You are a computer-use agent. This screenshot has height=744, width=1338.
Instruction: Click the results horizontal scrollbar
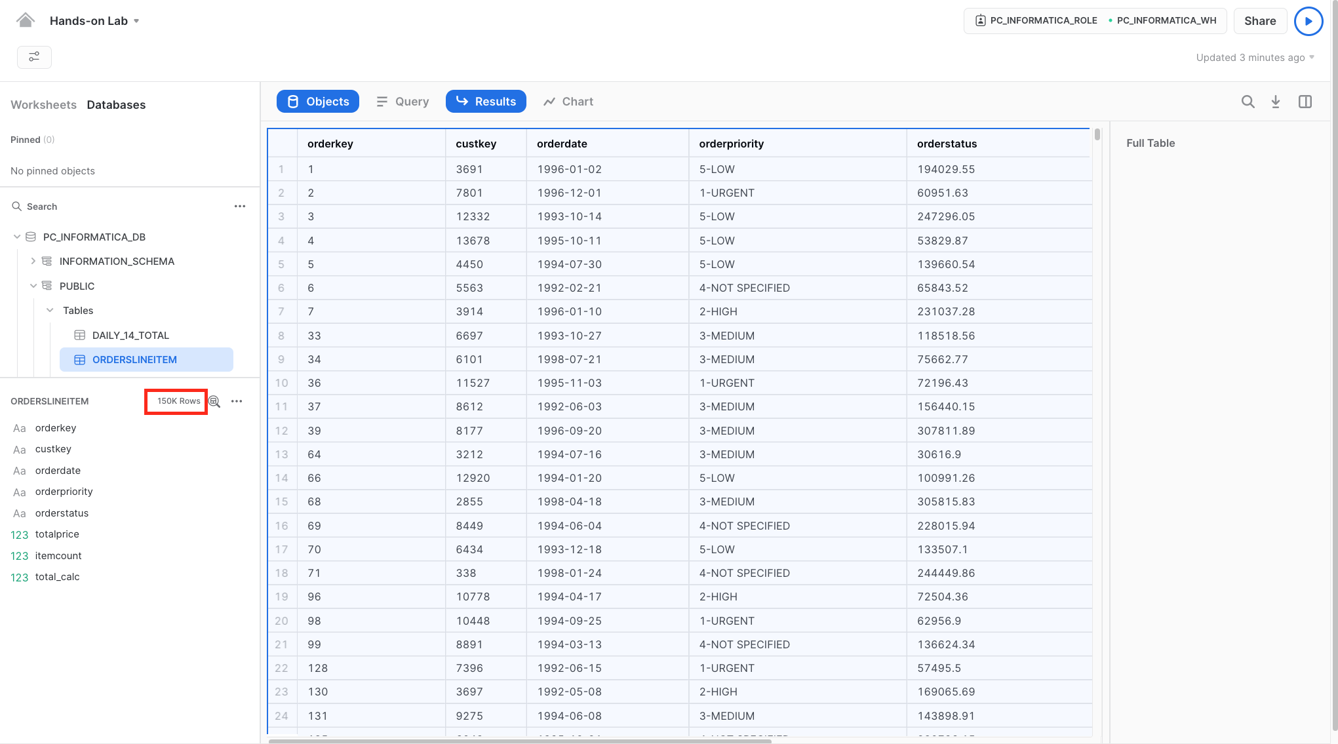[x=520, y=741]
